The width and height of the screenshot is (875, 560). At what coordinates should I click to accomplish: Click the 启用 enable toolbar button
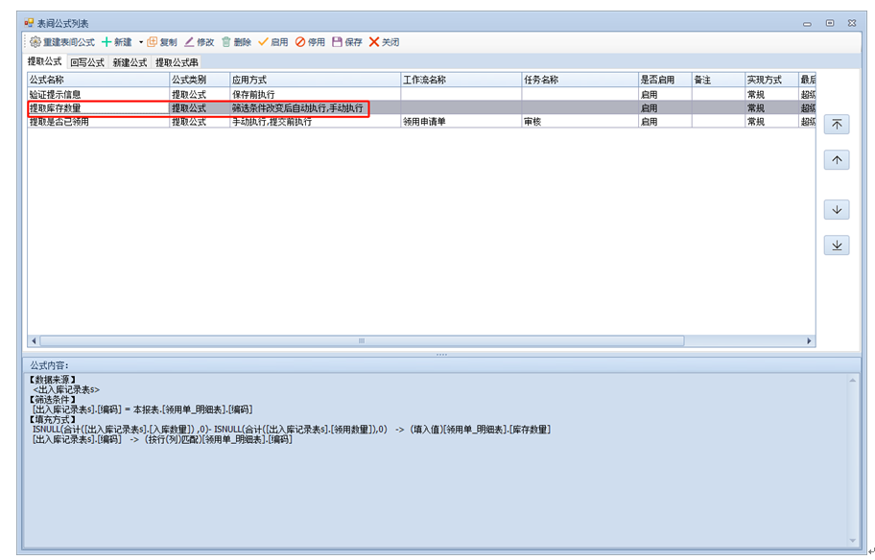pos(272,42)
